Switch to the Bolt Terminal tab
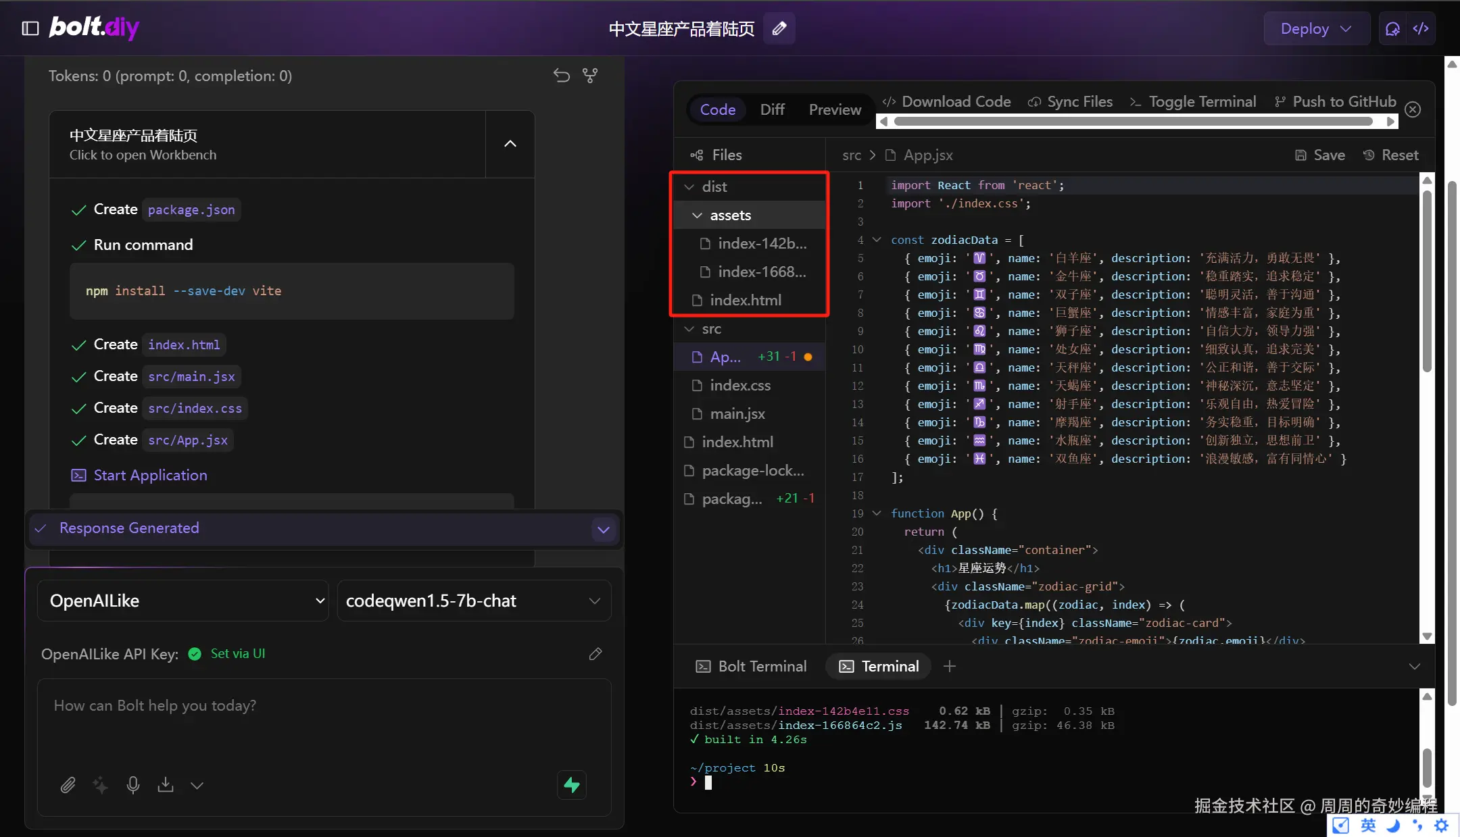This screenshot has height=837, width=1460. pos(752,666)
